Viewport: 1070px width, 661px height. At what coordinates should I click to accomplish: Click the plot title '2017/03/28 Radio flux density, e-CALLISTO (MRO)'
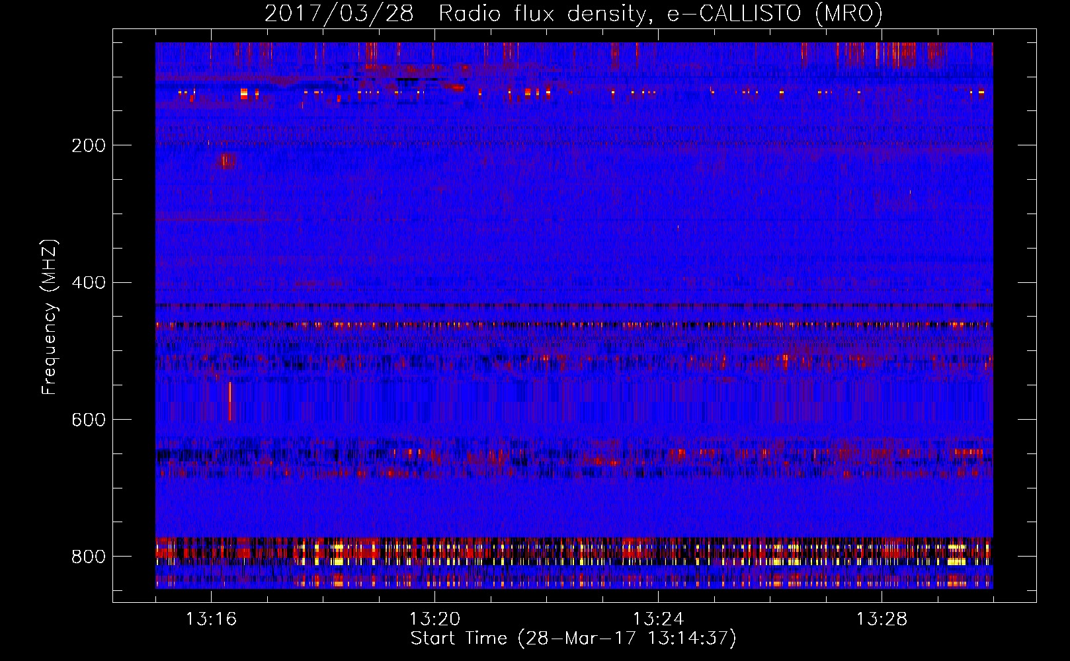pos(573,14)
